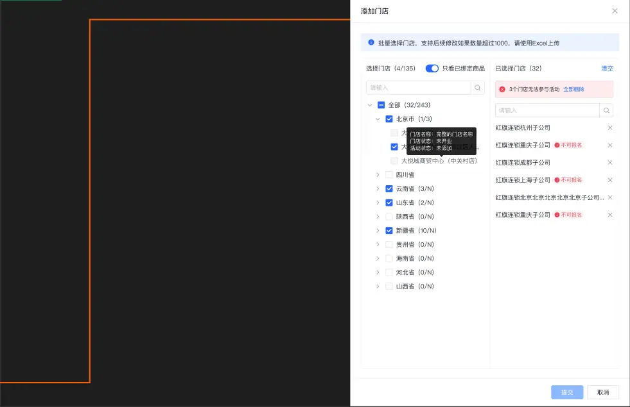Click the 提交 button
Viewport: 630px width, 407px height.
point(567,392)
